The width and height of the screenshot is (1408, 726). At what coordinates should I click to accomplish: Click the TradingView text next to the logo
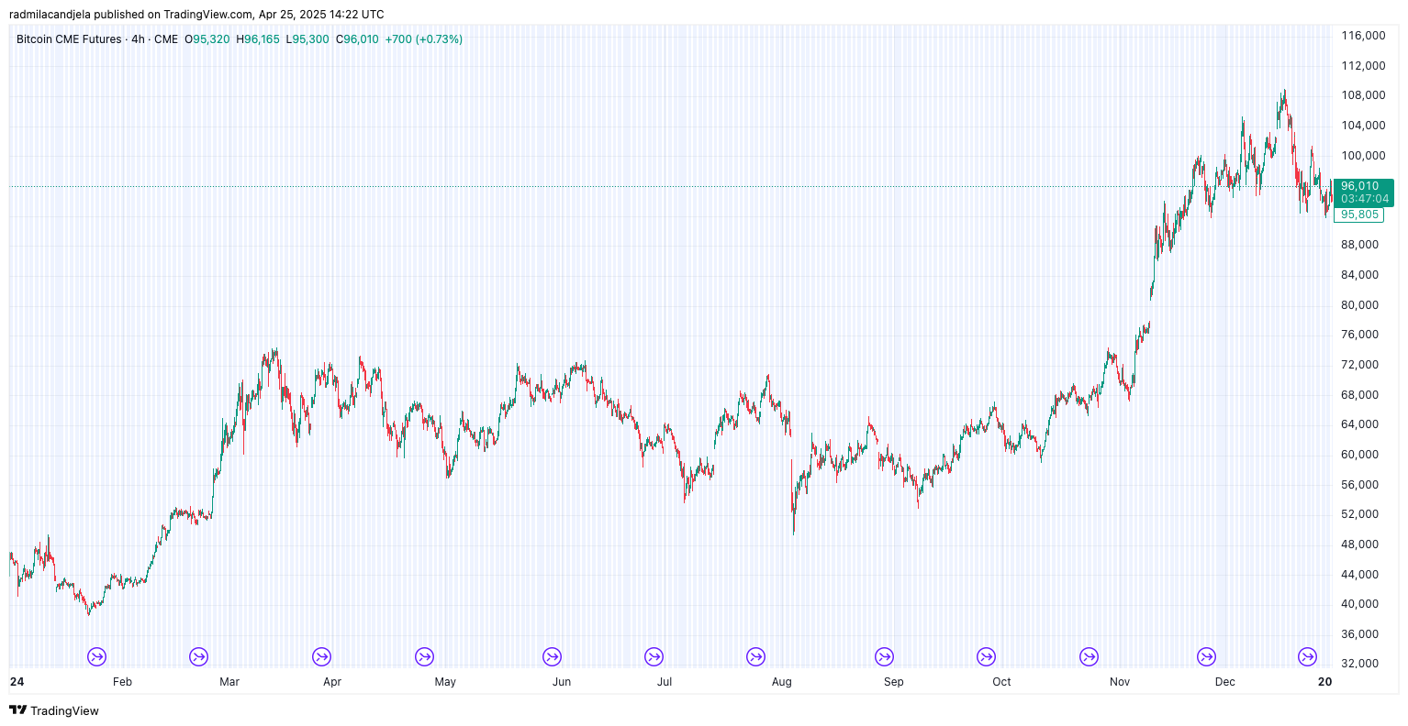pos(64,710)
